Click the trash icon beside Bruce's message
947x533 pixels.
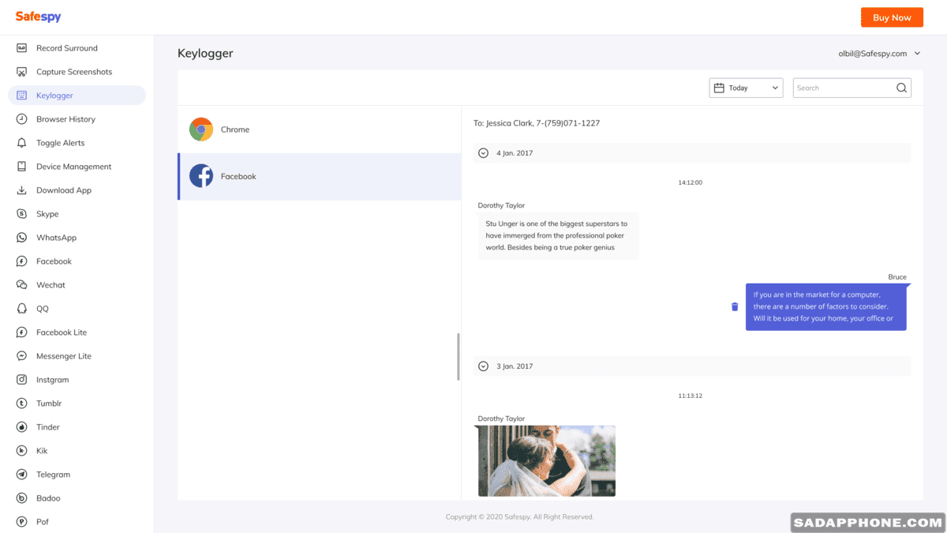735,306
